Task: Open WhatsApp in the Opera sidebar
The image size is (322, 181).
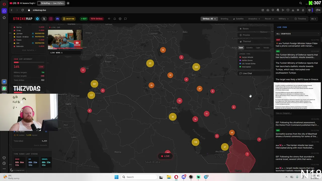Action: click(4, 88)
